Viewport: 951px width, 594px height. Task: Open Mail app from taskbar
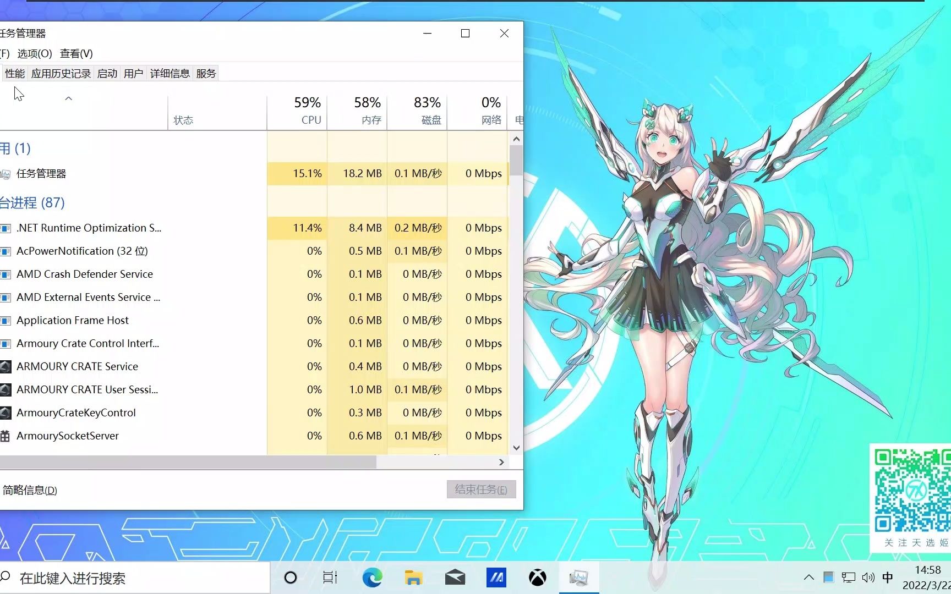tap(455, 577)
